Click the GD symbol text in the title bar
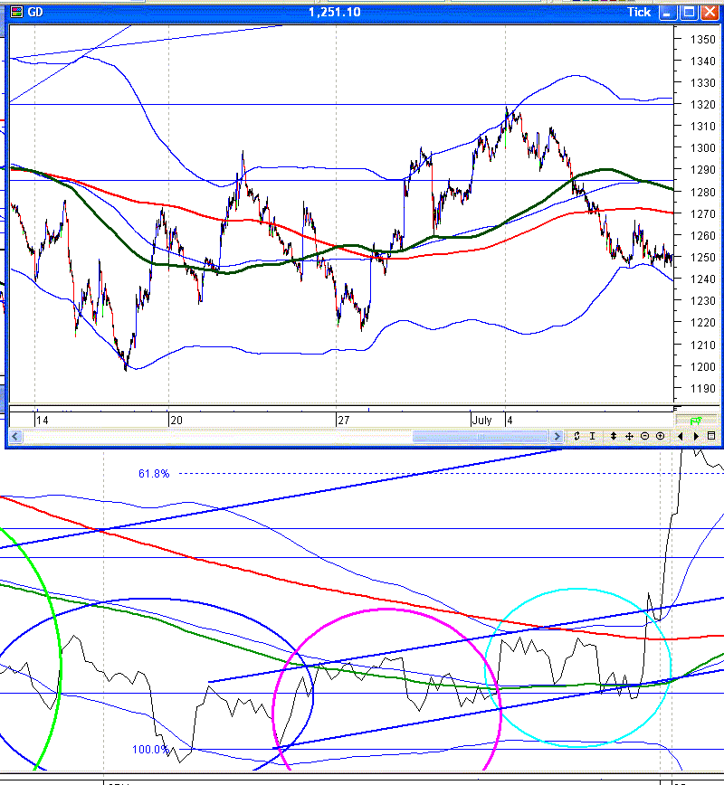Screen dimensions: 724x785 [35, 13]
